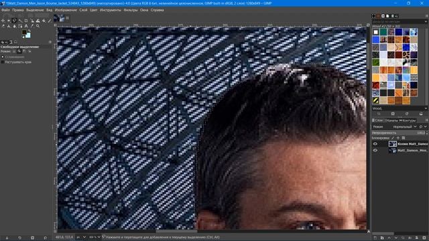Pick the green leaf pattern swatch
This screenshot has width=429, height=241.
coord(376,62)
